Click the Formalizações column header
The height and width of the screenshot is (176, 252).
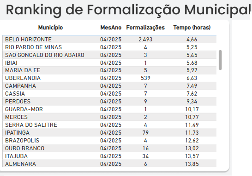145,28
